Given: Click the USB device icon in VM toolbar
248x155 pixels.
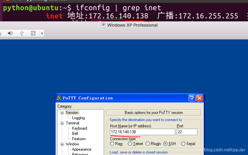Looking at the screenshot, I should point(22,33).
